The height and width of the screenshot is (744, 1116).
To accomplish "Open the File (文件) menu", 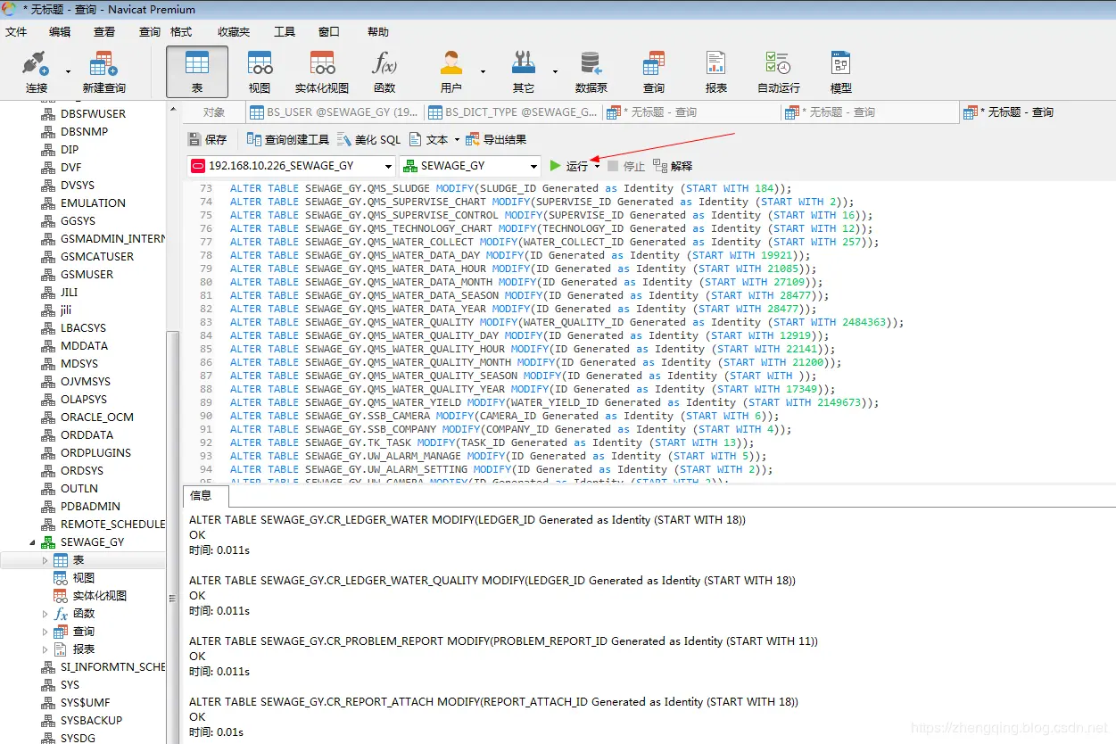I will tap(16, 31).
